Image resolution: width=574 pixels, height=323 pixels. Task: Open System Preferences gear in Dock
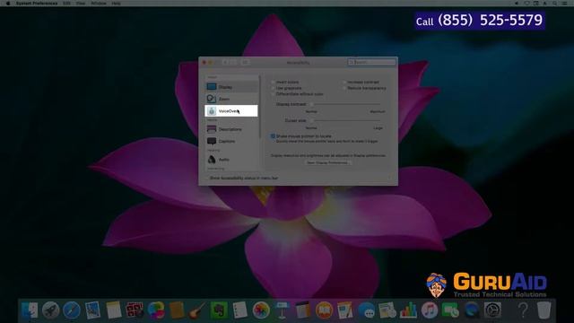click(x=492, y=310)
